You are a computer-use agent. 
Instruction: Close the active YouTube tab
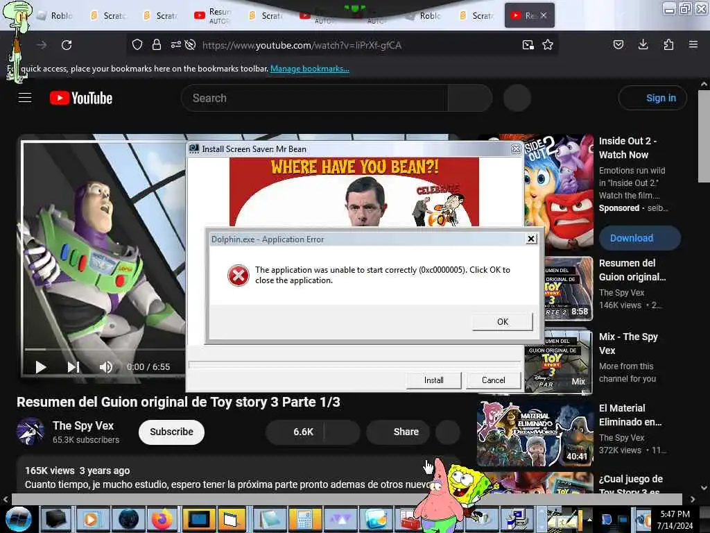click(544, 15)
